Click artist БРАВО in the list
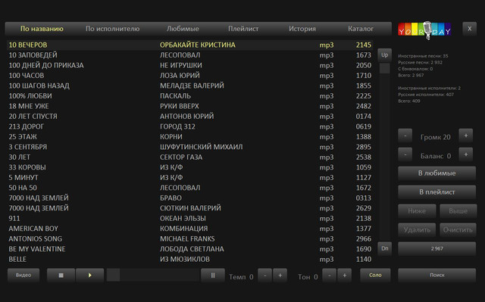Image resolution: width=485 pixels, height=302 pixels. [171, 198]
